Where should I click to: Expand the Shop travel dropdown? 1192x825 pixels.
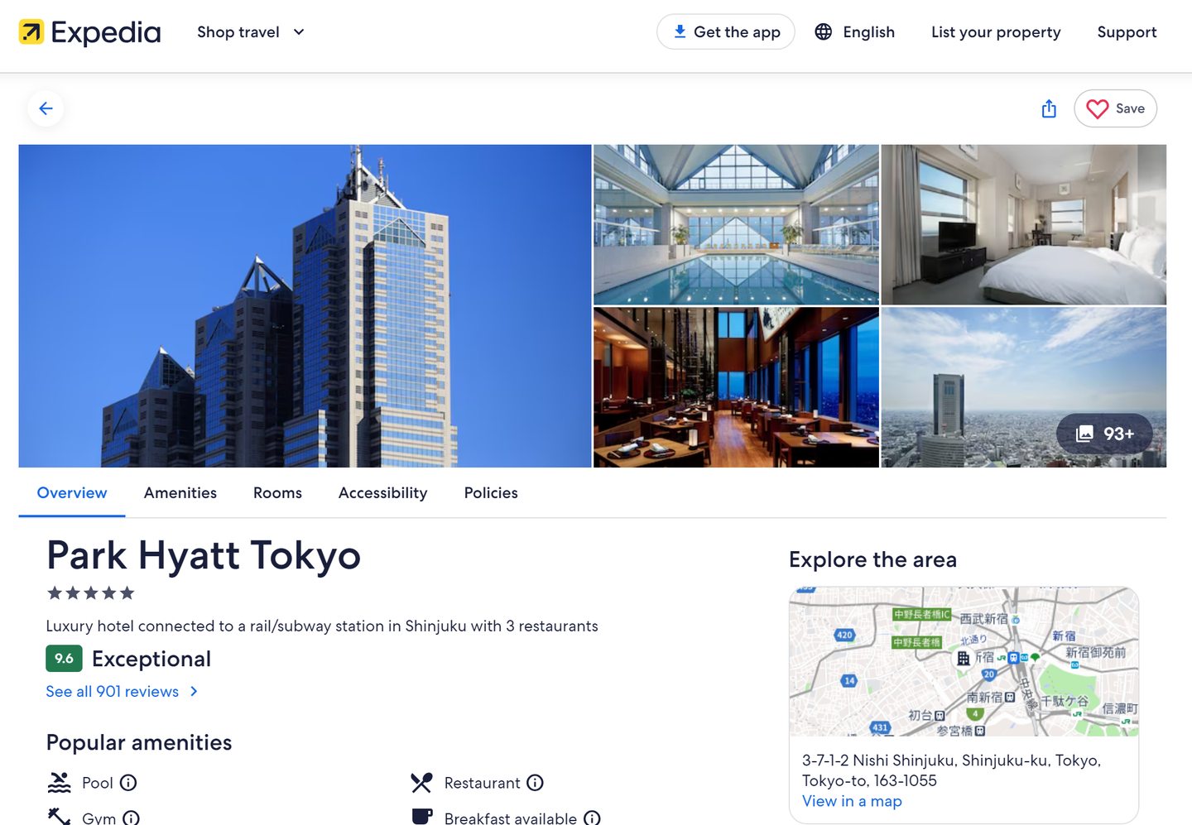point(251,32)
